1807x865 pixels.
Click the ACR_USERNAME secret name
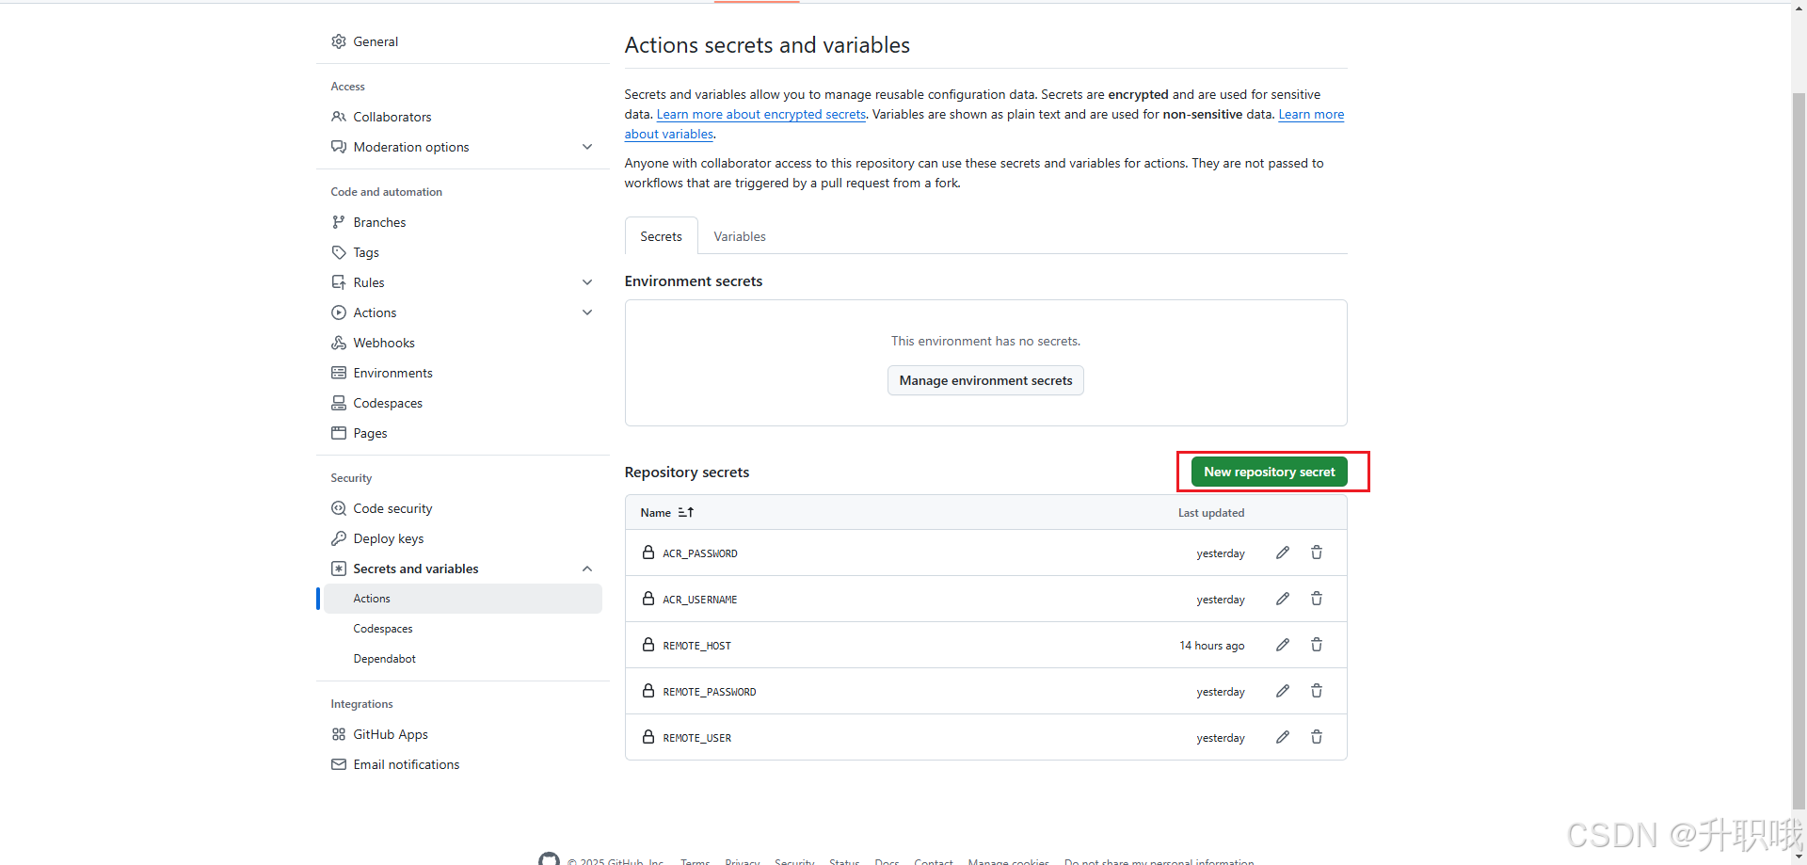pyautogui.click(x=700, y=600)
